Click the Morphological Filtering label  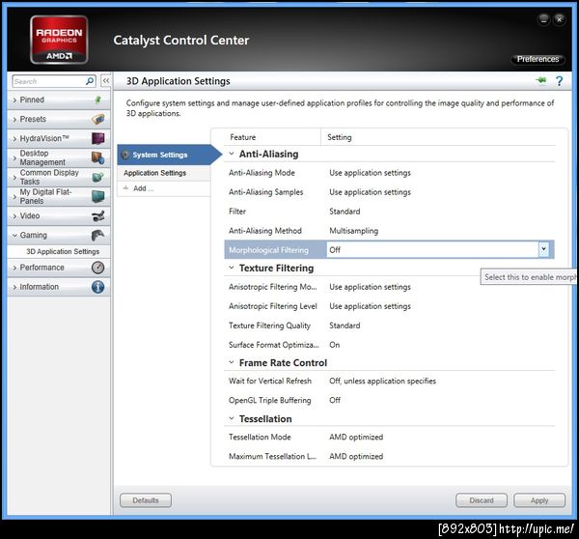coord(268,250)
